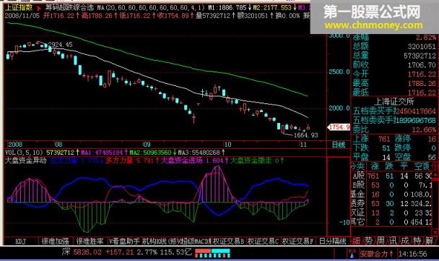This screenshot has height=261, width=439.
Task: Click the 周 tab in side panel
Action: pos(381,241)
